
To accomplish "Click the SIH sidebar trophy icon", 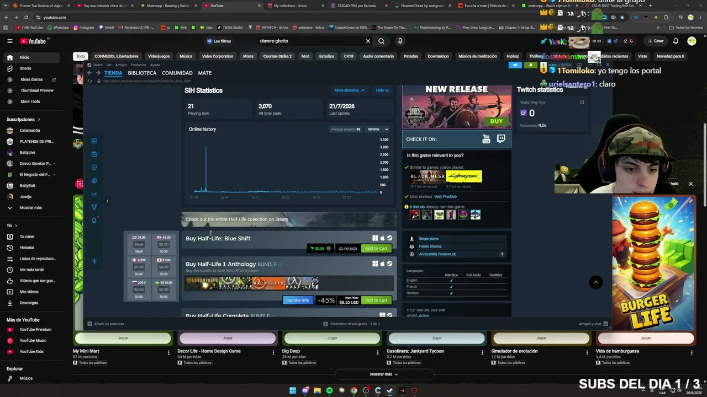I will [94, 207].
